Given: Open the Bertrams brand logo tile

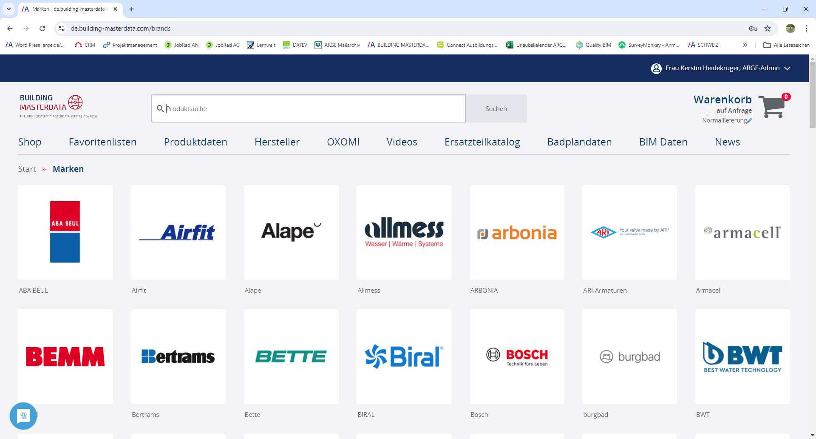Looking at the screenshot, I should point(178,356).
